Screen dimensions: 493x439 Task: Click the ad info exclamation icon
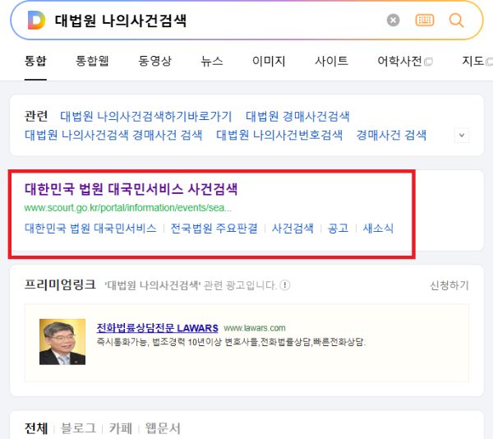click(285, 285)
